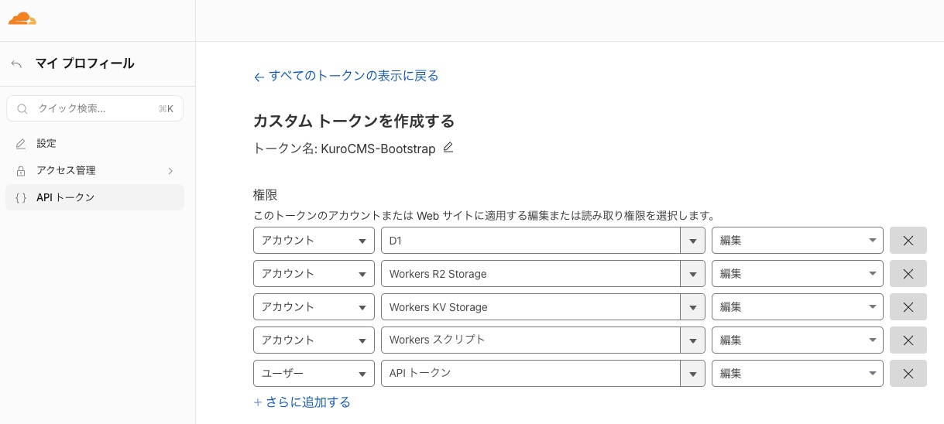The height and width of the screenshot is (424, 944).
Task: Open アカウント dropdown in Workers スクリプト row
Action: point(314,340)
